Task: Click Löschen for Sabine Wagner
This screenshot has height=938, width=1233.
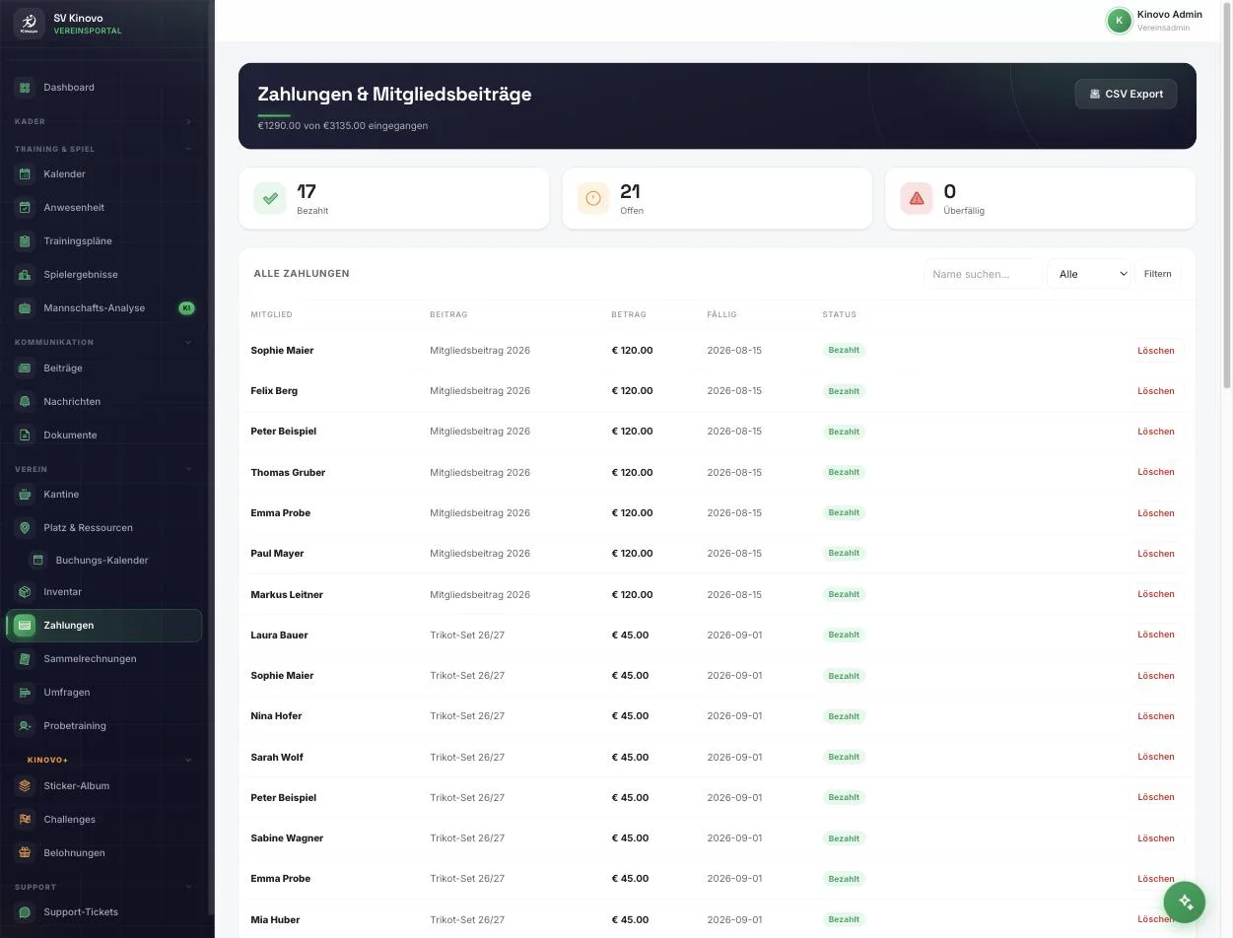Action: pyautogui.click(x=1155, y=838)
